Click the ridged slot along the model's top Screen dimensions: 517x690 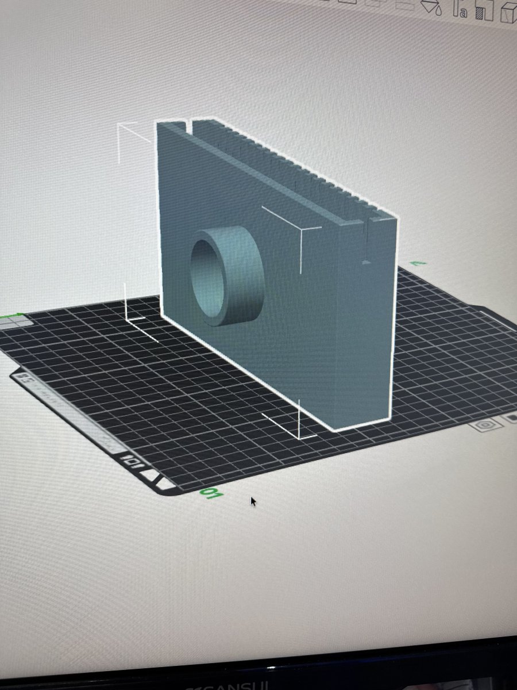(276, 167)
